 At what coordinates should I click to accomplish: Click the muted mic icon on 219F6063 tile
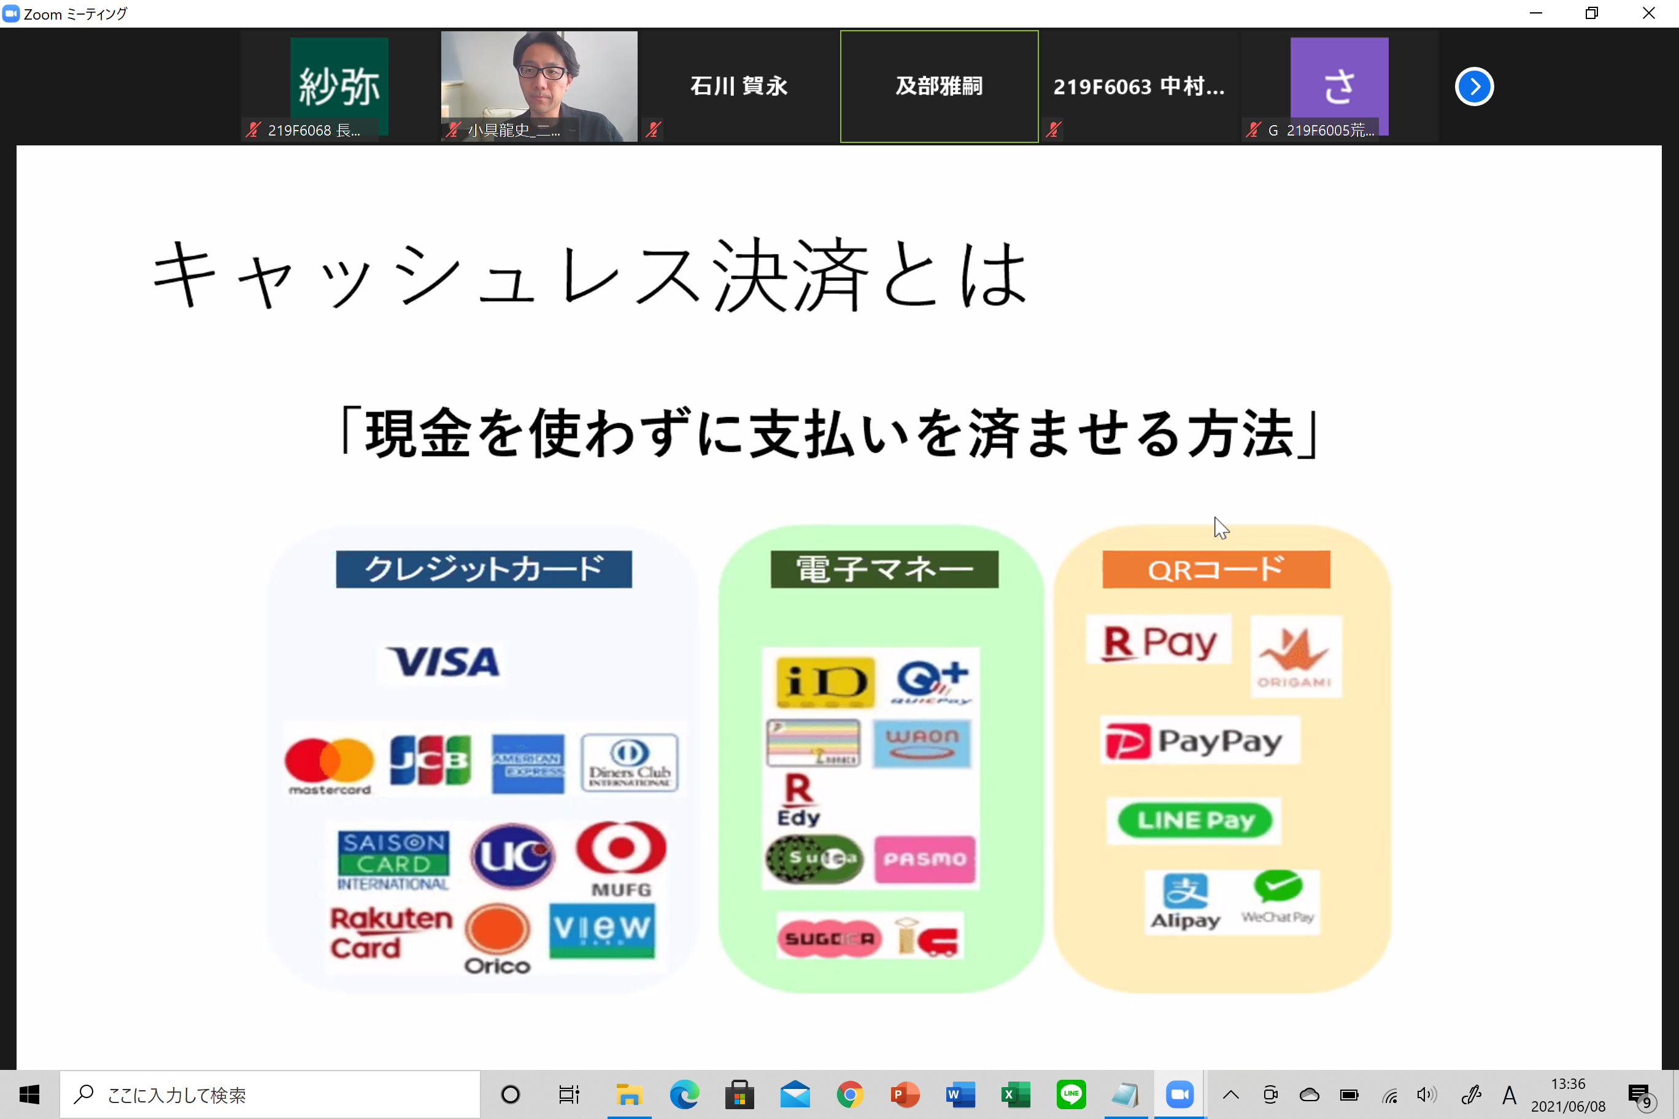point(1054,129)
